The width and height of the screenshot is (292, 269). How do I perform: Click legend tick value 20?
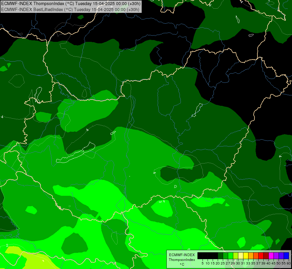[x=218, y=263]
